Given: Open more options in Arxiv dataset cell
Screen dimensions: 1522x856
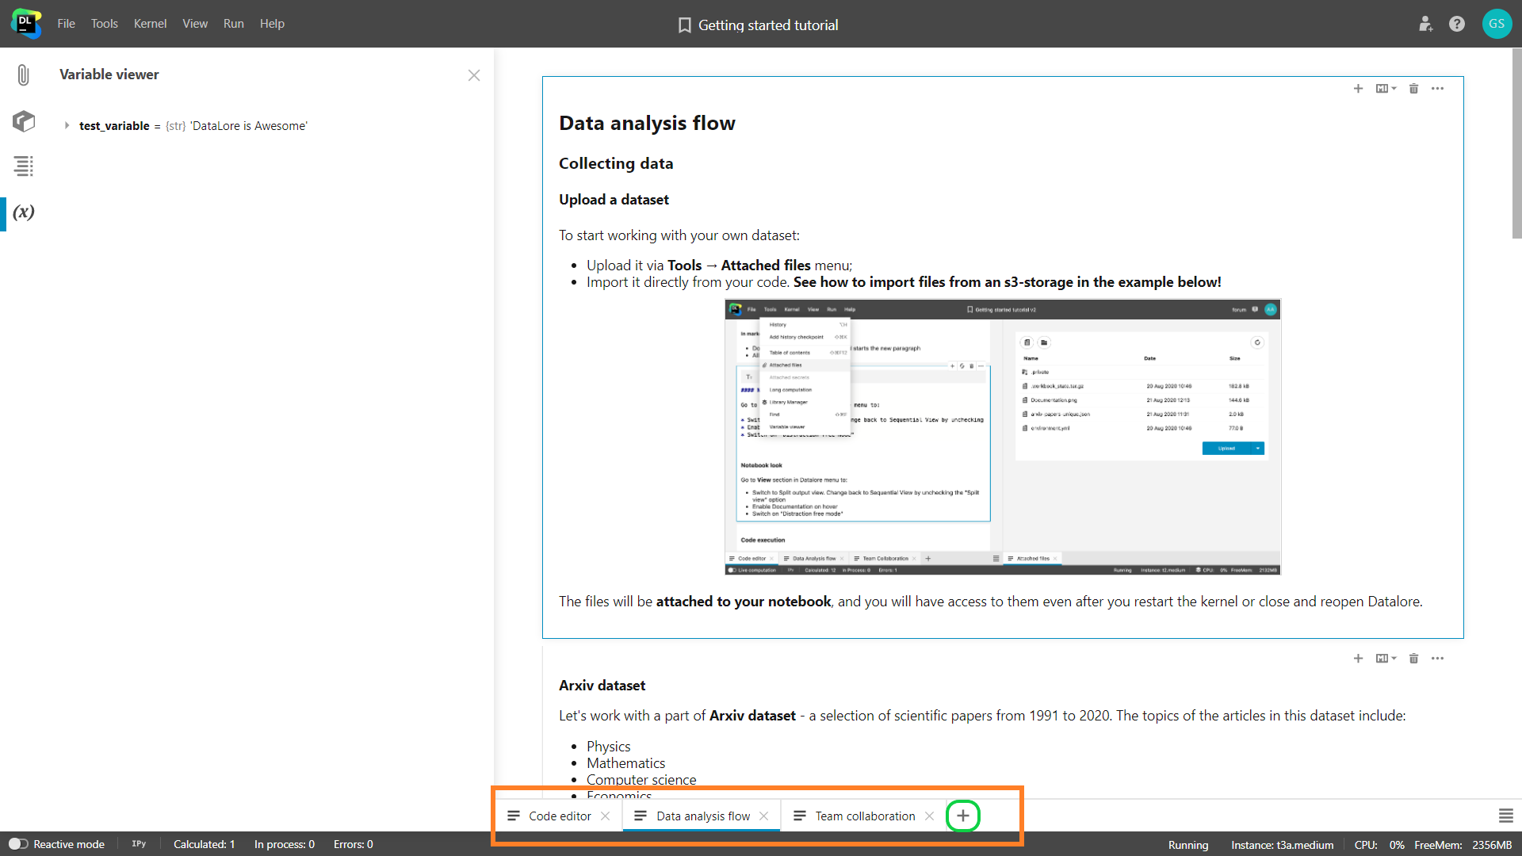Looking at the screenshot, I should click(1438, 659).
